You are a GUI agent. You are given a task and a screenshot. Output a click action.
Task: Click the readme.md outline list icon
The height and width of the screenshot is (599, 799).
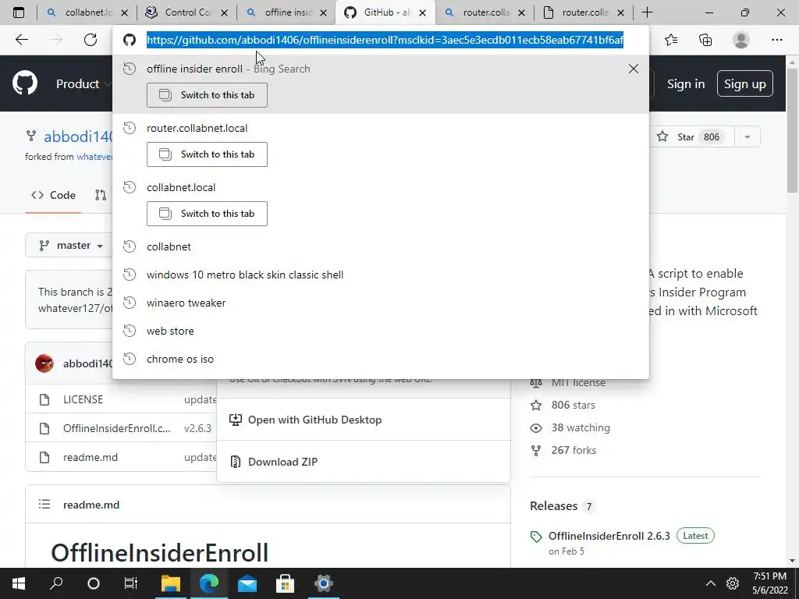tap(44, 505)
